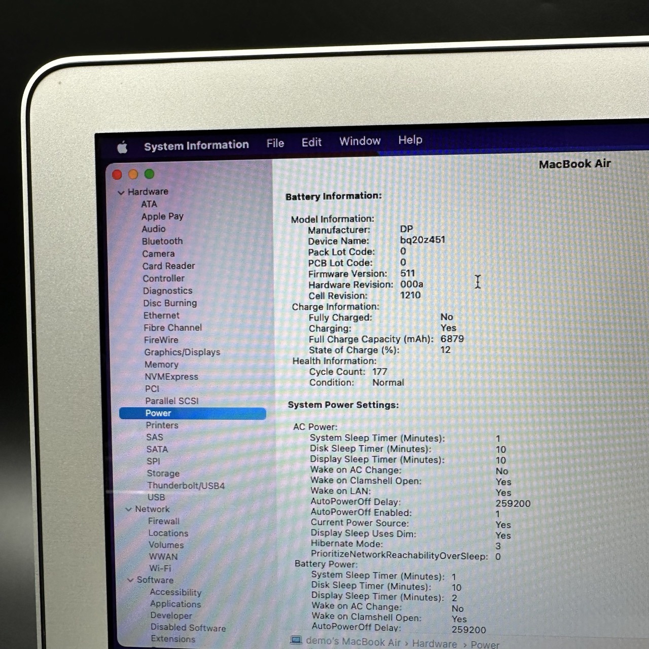Open the System Information menu
This screenshot has width=649, height=649.
pyautogui.click(x=196, y=146)
